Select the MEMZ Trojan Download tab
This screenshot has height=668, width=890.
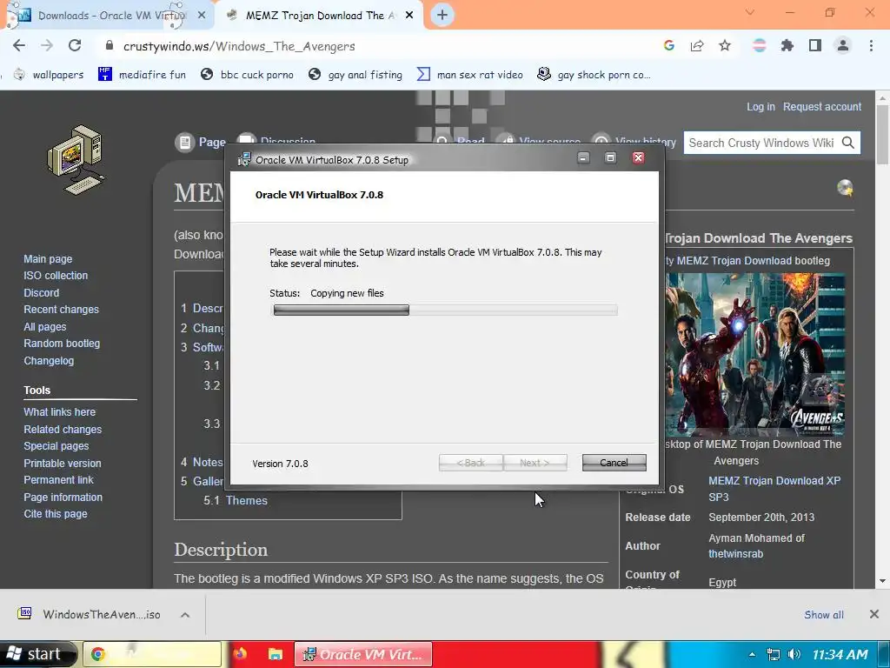(320, 16)
